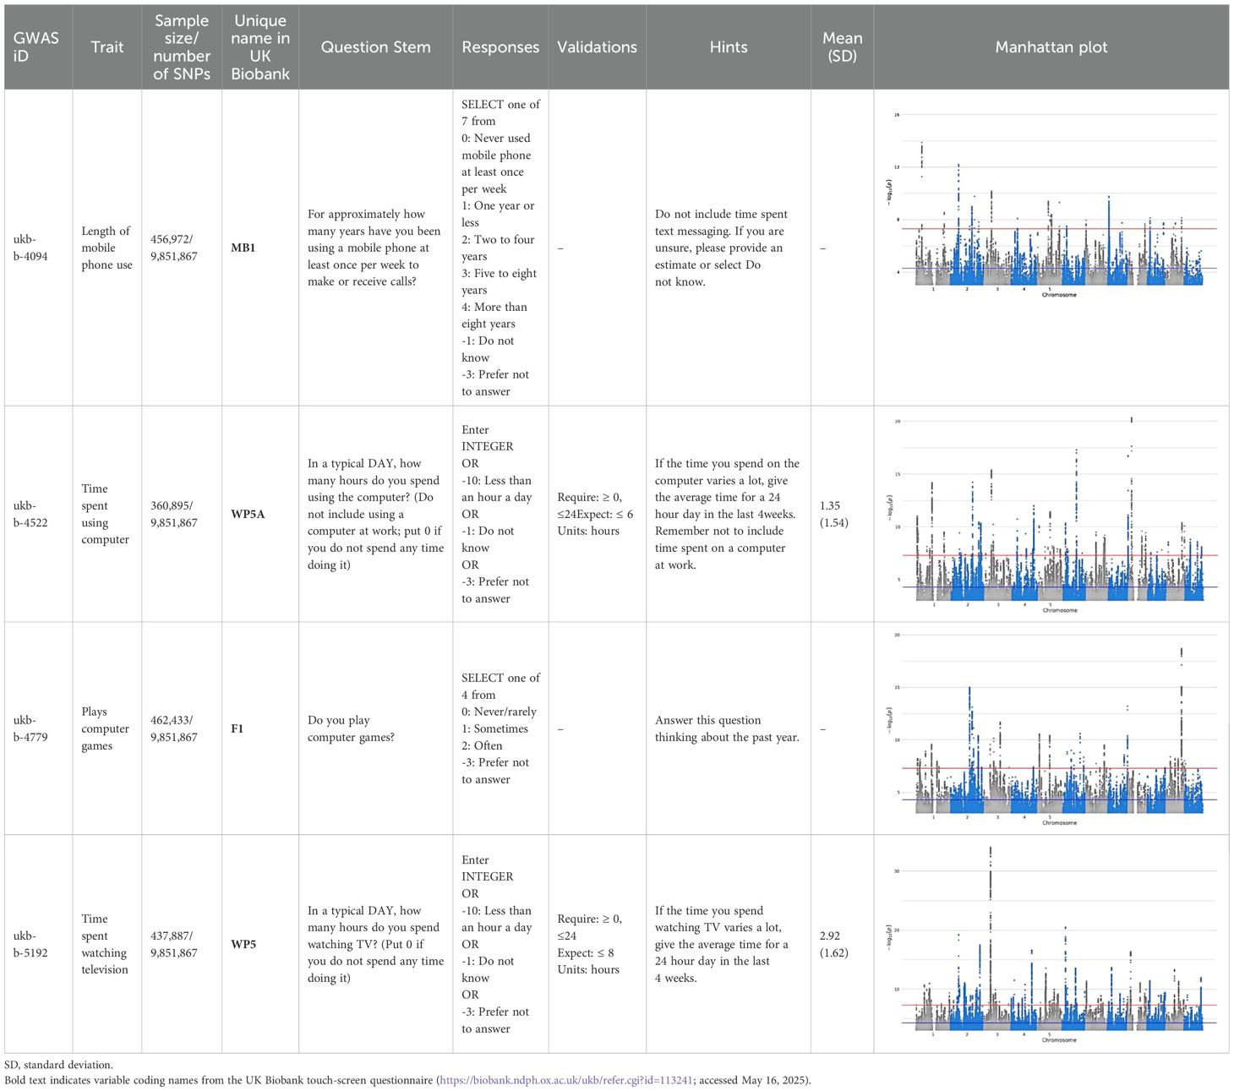1234x1091 pixels.
Task: Click the 'Responses' column header
Action: pyautogui.click(x=500, y=47)
